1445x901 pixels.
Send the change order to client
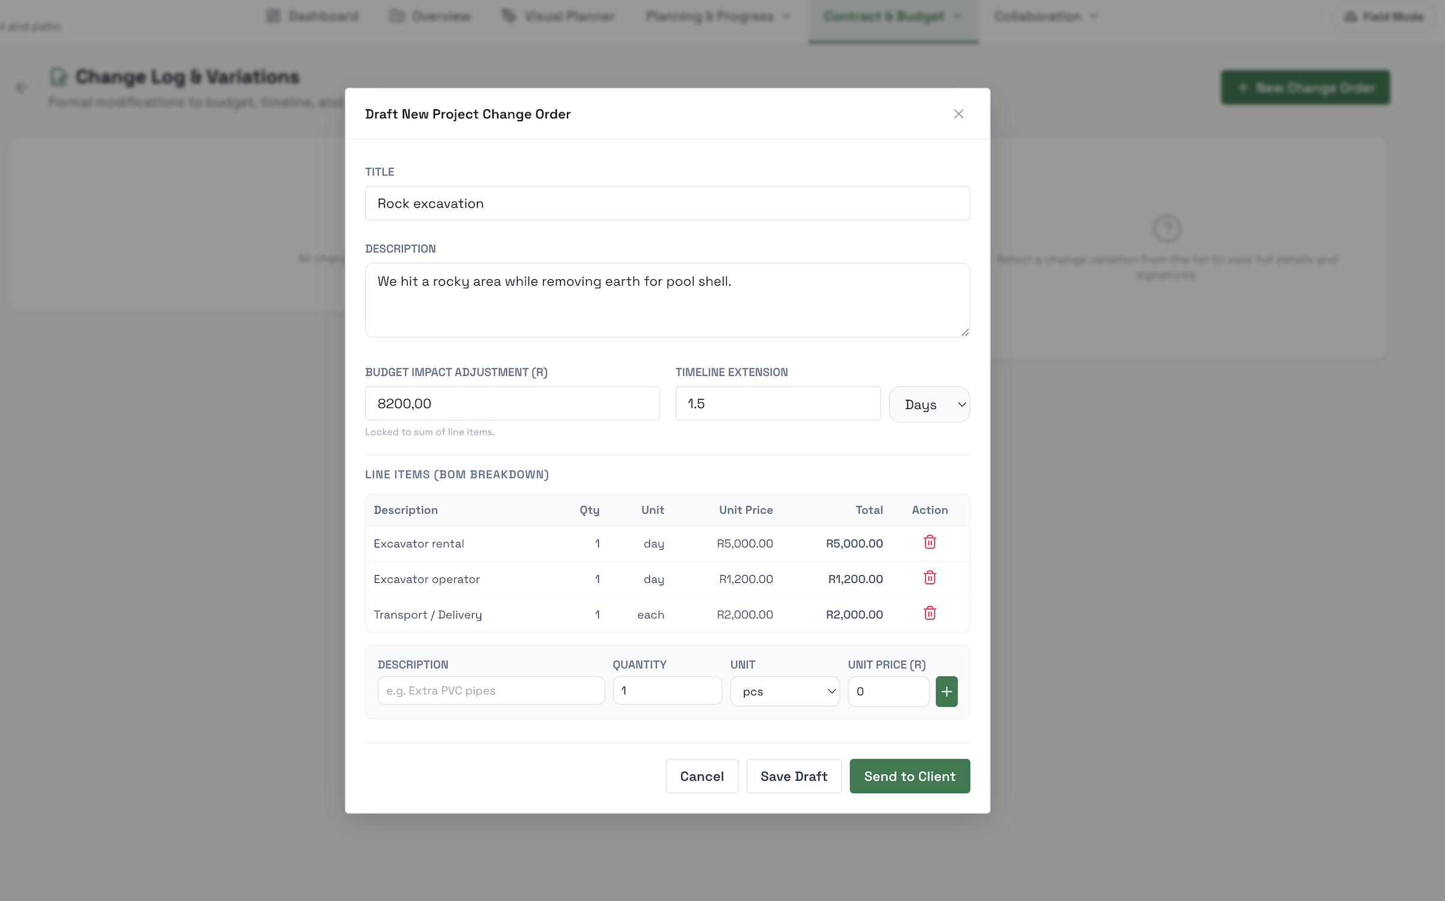tap(909, 776)
